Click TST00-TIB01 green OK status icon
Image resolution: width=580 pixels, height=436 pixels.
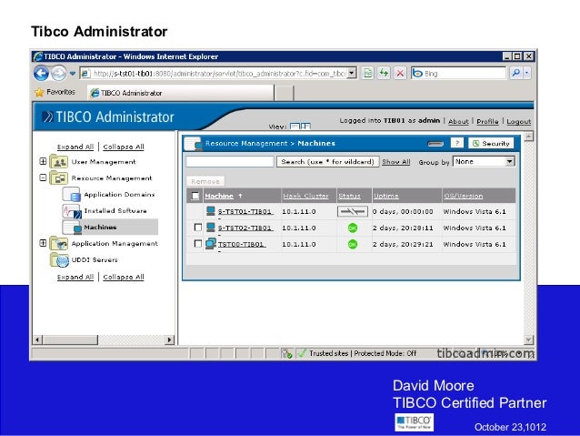(x=353, y=244)
